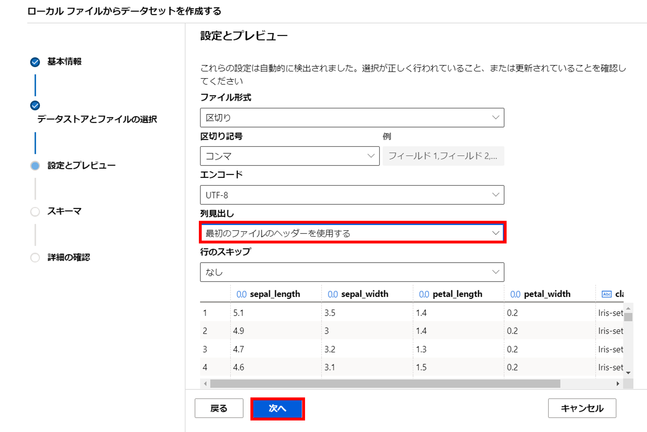Expand the 区切り記号 コンマ dropdown
The height and width of the screenshot is (432, 647).
click(x=289, y=156)
